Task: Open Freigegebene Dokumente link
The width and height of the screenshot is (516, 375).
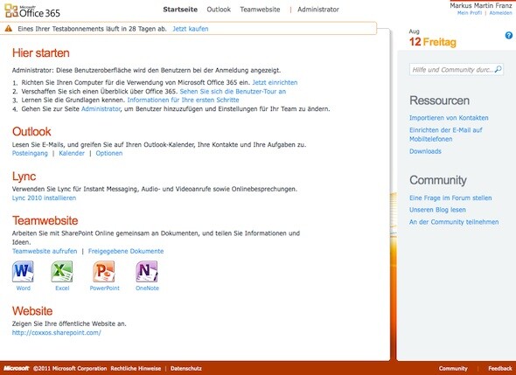Action: click(126, 251)
